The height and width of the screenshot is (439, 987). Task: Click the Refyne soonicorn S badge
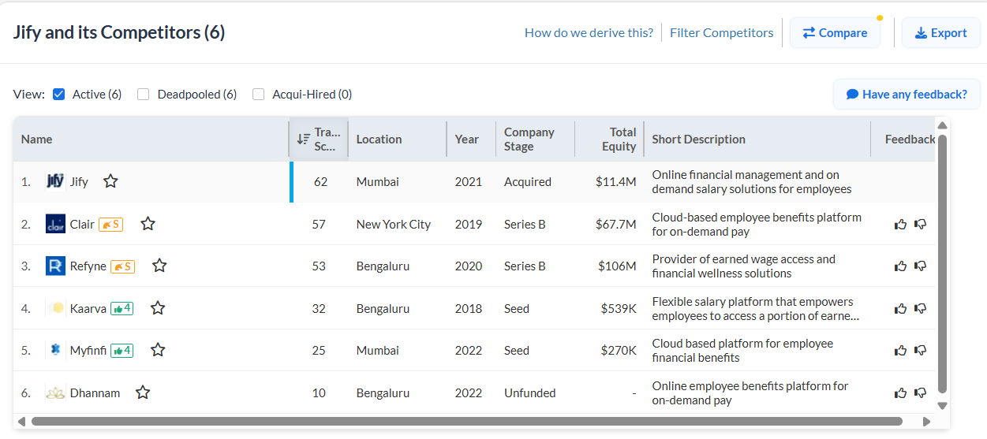coord(122,266)
